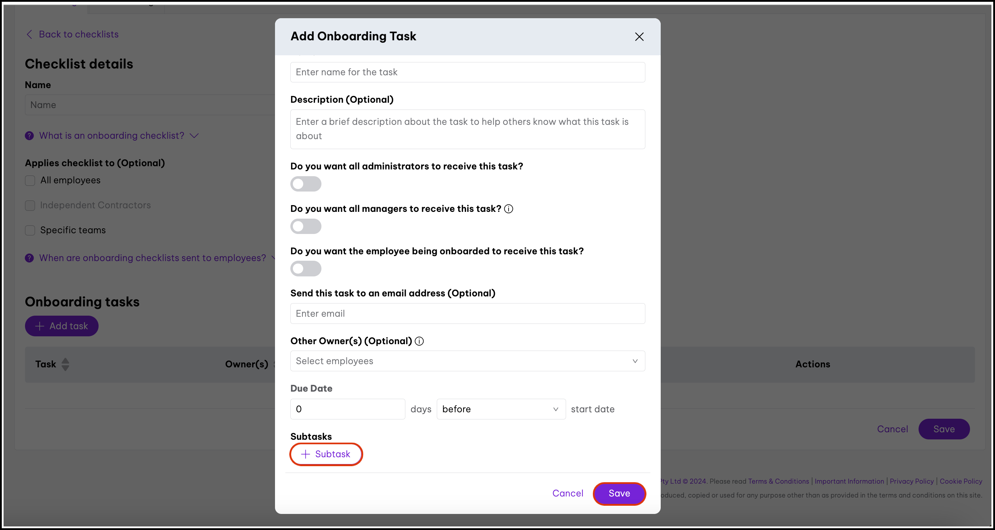Close the Add Onboarding Task dialog
995x530 pixels.
pyautogui.click(x=639, y=37)
